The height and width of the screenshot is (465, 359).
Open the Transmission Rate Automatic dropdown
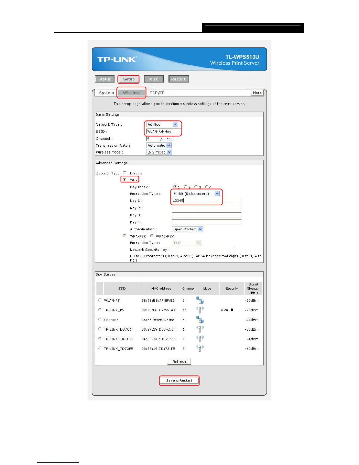159,145
